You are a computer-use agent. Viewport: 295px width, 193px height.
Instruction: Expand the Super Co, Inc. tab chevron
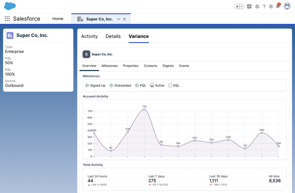(x=119, y=19)
